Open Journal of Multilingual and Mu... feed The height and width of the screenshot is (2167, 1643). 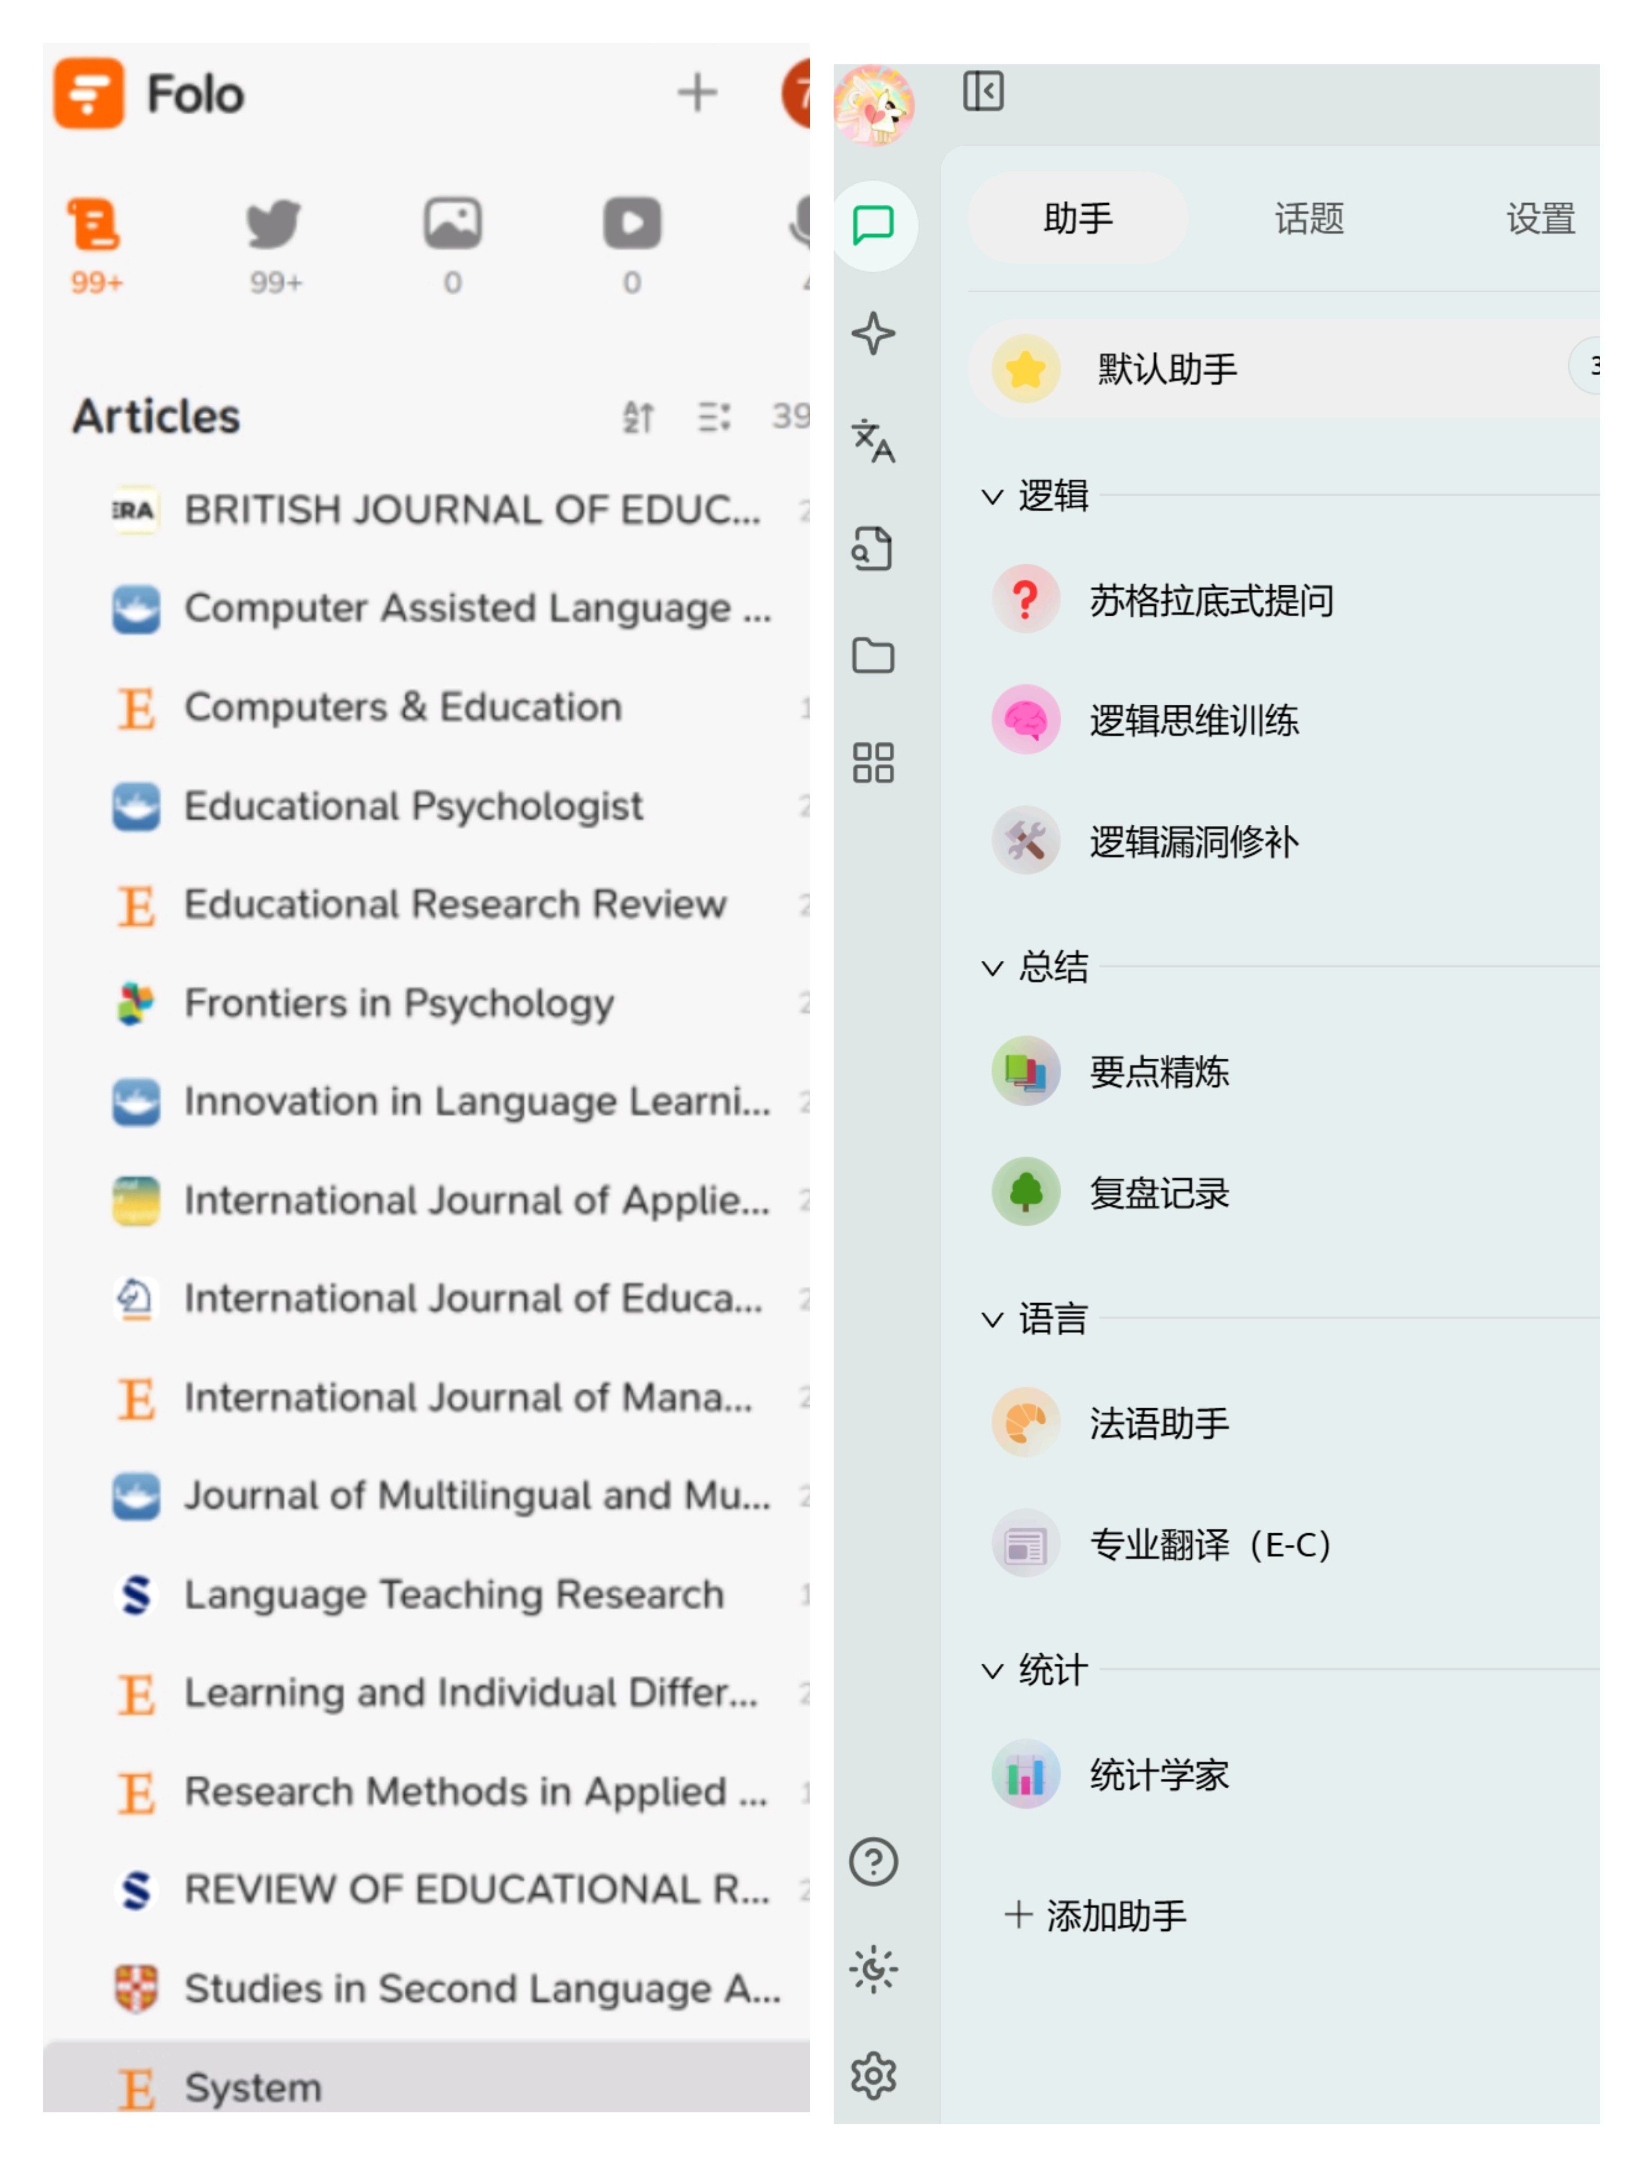pos(426,1496)
